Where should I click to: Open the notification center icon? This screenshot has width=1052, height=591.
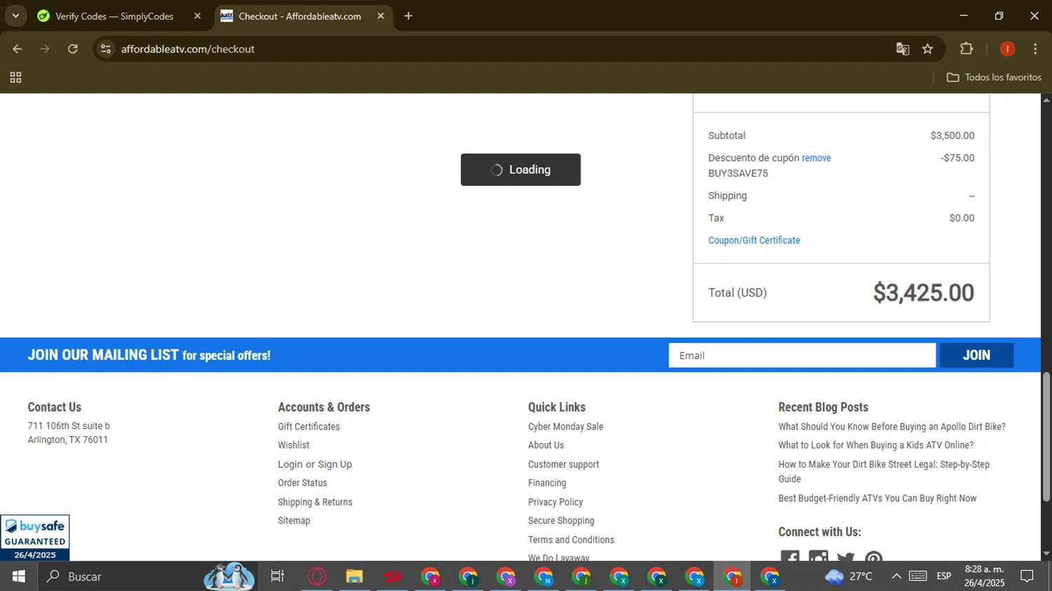pyautogui.click(x=1027, y=576)
